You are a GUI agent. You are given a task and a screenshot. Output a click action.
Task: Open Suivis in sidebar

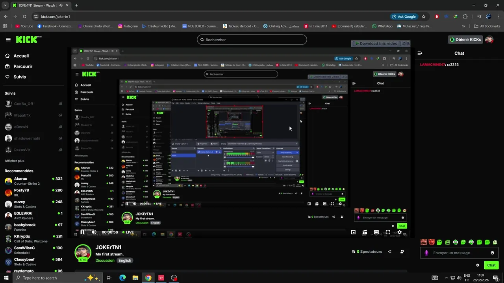pos(15,77)
